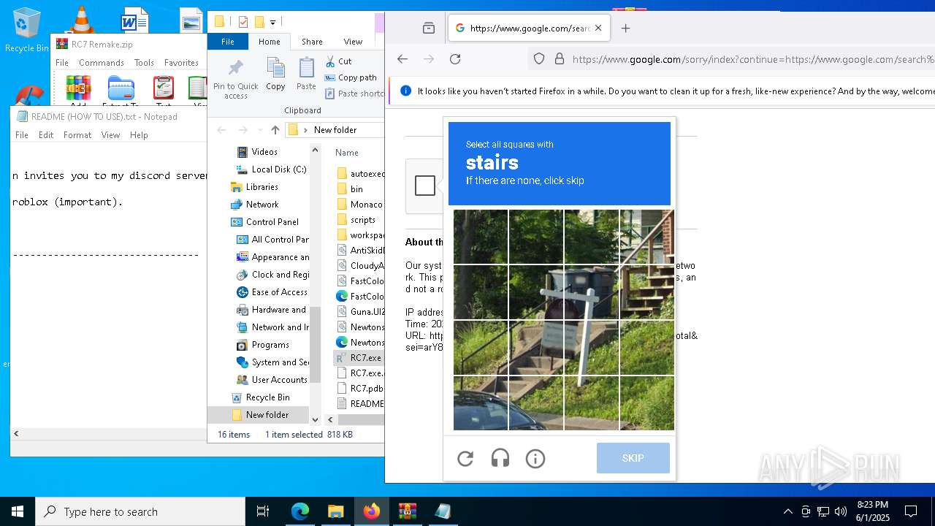Click the Paste icon in Explorer ribbon

[x=306, y=75]
